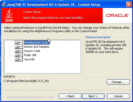The width and height of the screenshot is (133, 102).
Task: Click the install path C:\Program Files\Java\jdk1.6.0_26\
Action: pyautogui.click(x=26, y=81)
